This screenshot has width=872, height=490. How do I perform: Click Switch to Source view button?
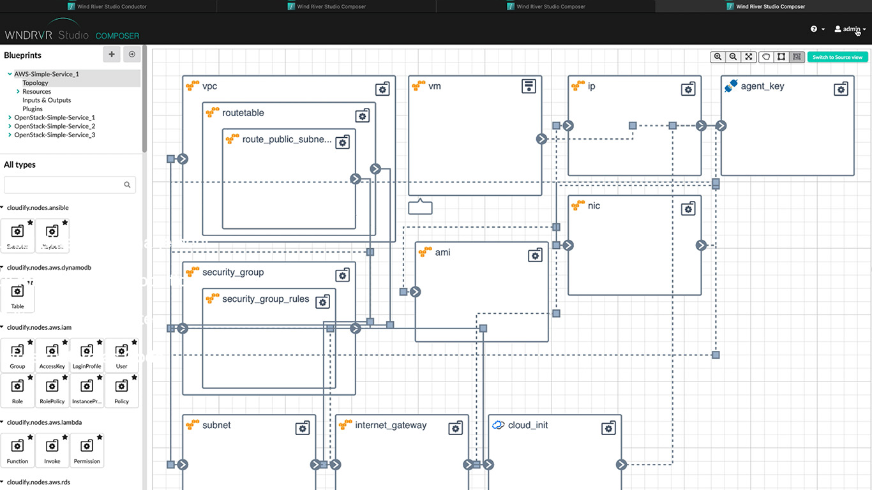click(x=838, y=57)
